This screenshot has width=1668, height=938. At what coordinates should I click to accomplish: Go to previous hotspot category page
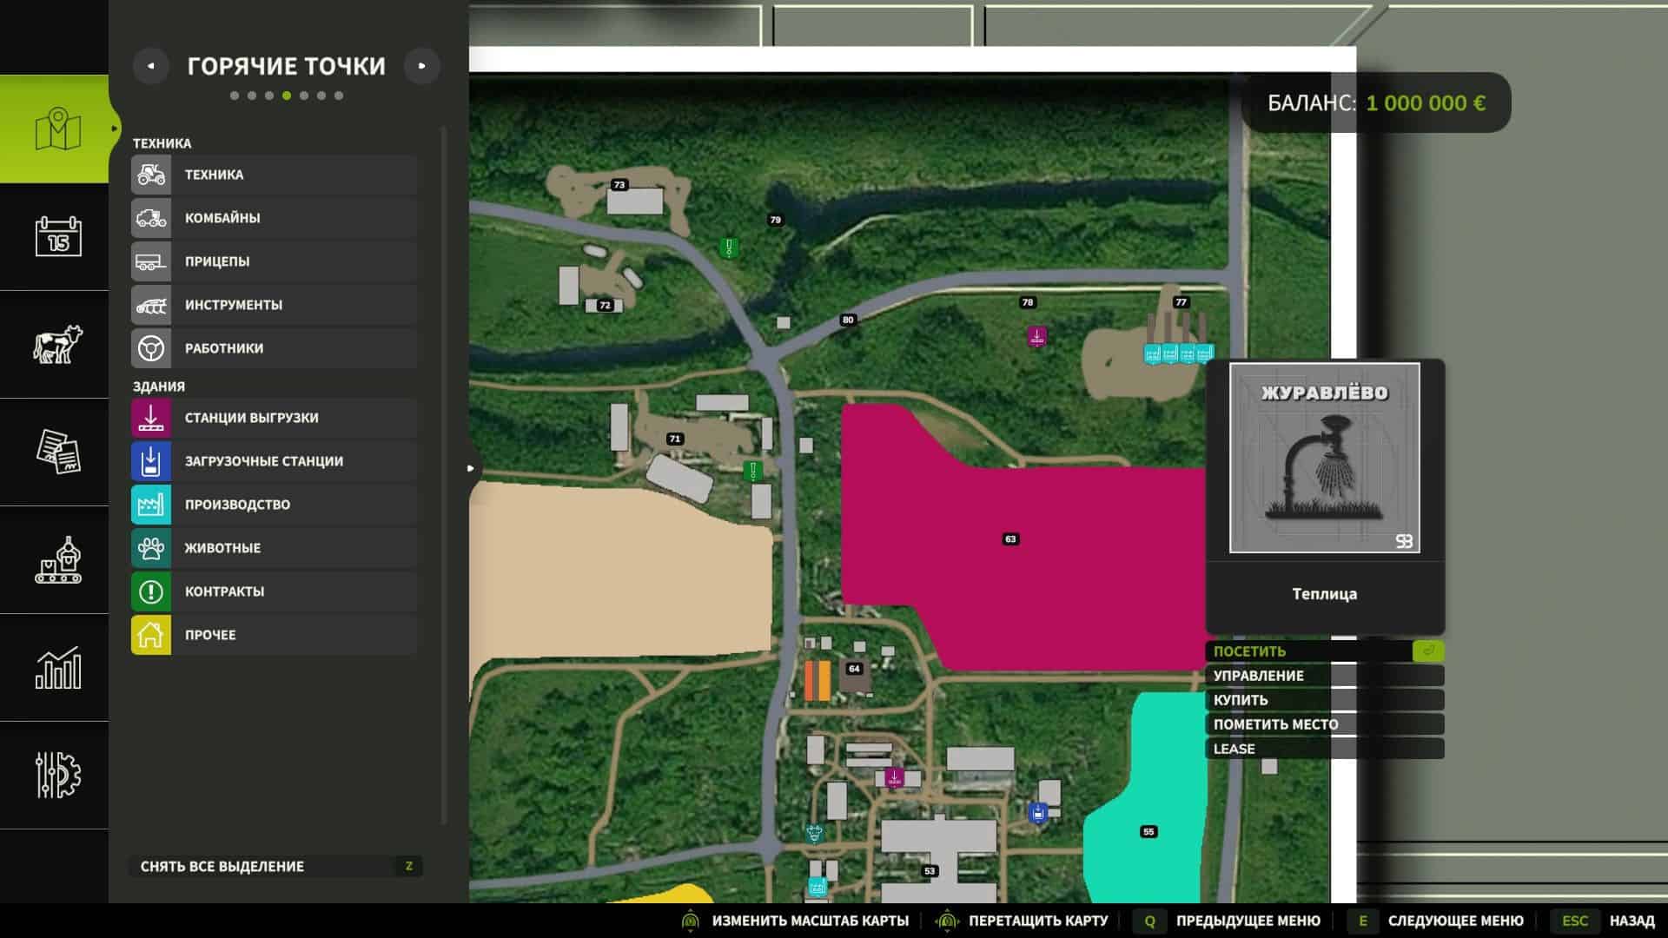(x=151, y=66)
